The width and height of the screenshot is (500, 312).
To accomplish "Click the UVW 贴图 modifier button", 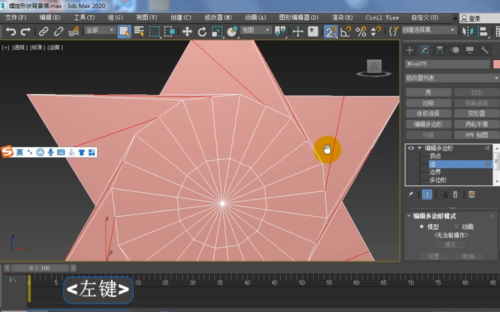I will tap(477, 135).
